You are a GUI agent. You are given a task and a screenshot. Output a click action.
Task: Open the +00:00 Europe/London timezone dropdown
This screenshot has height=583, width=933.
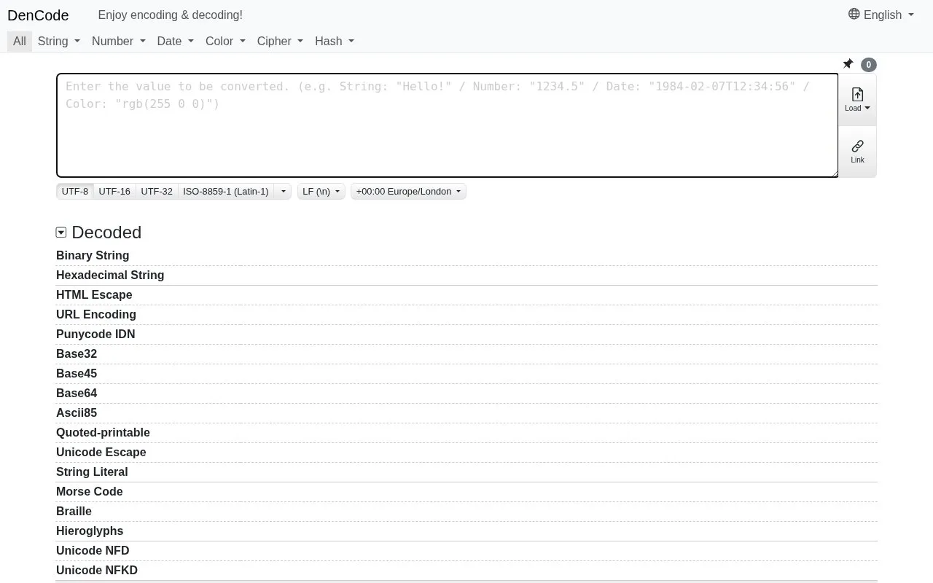[408, 192]
